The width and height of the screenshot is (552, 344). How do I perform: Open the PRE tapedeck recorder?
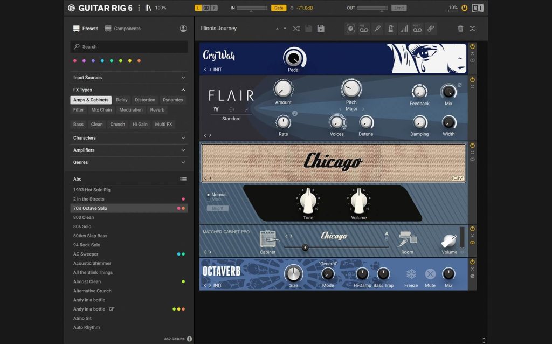363,29
